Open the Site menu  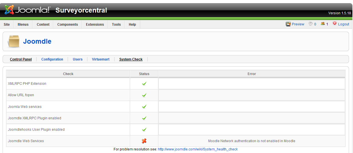[7, 25]
